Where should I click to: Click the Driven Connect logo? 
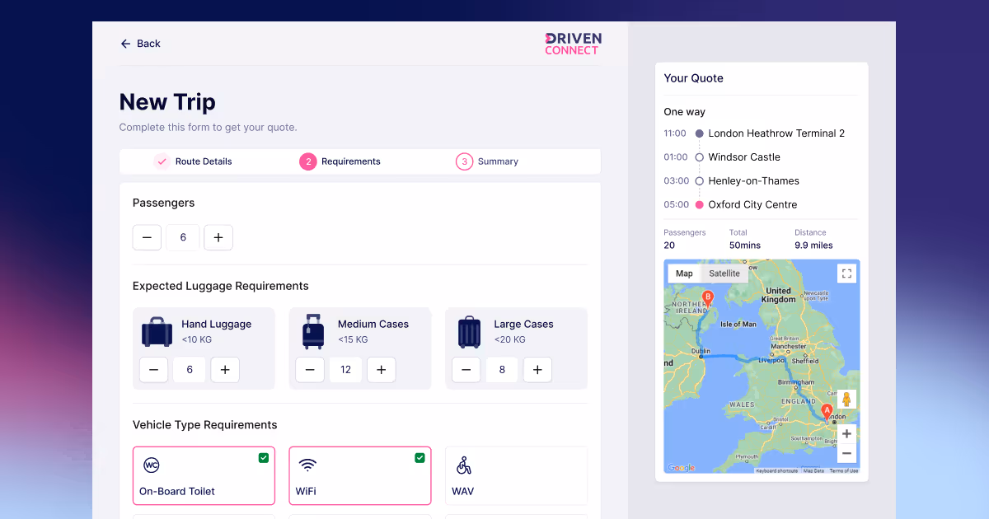572,43
